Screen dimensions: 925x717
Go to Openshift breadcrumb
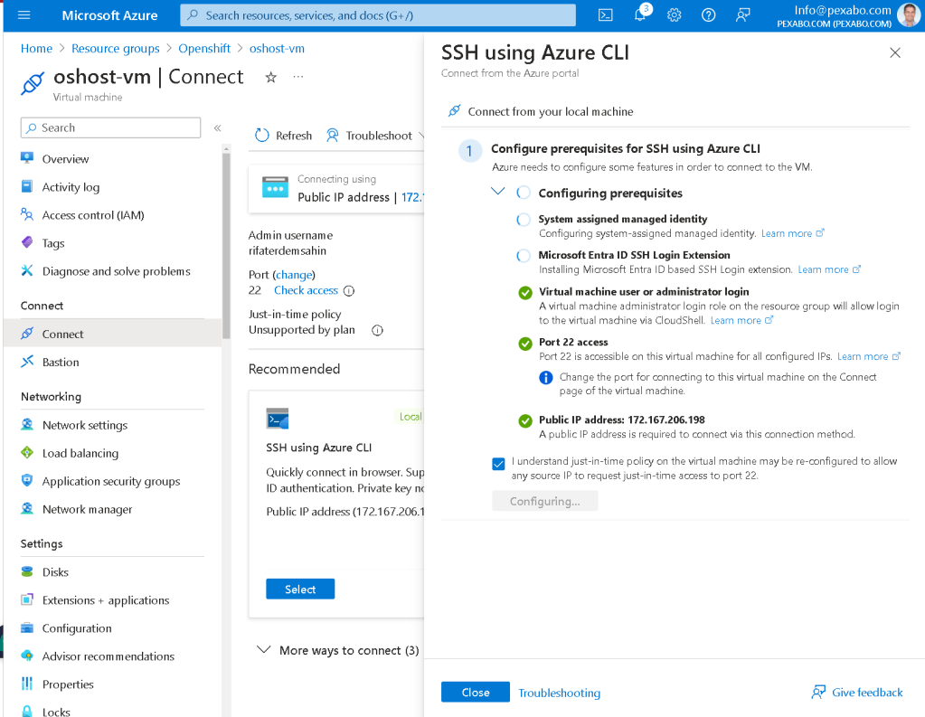point(204,49)
